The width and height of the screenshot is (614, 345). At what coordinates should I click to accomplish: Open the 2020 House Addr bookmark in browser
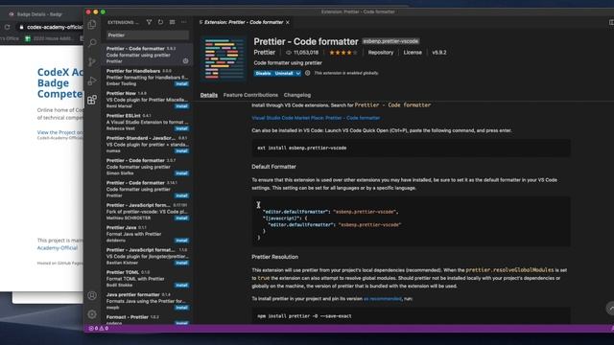[48, 38]
